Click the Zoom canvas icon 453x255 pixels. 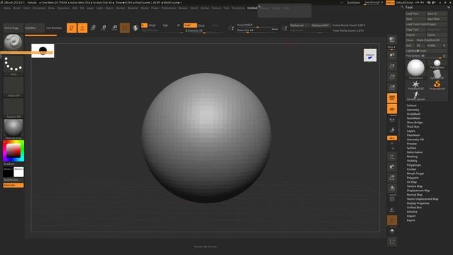[x=392, y=66]
